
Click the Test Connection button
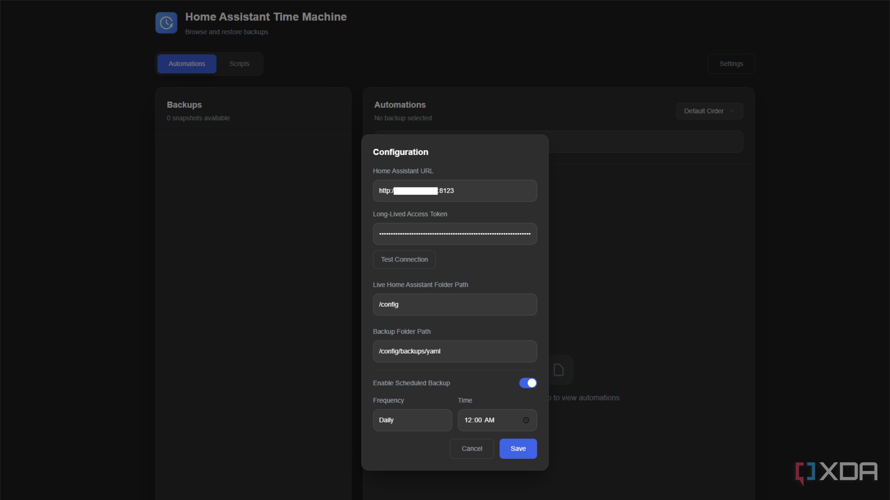(x=404, y=260)
